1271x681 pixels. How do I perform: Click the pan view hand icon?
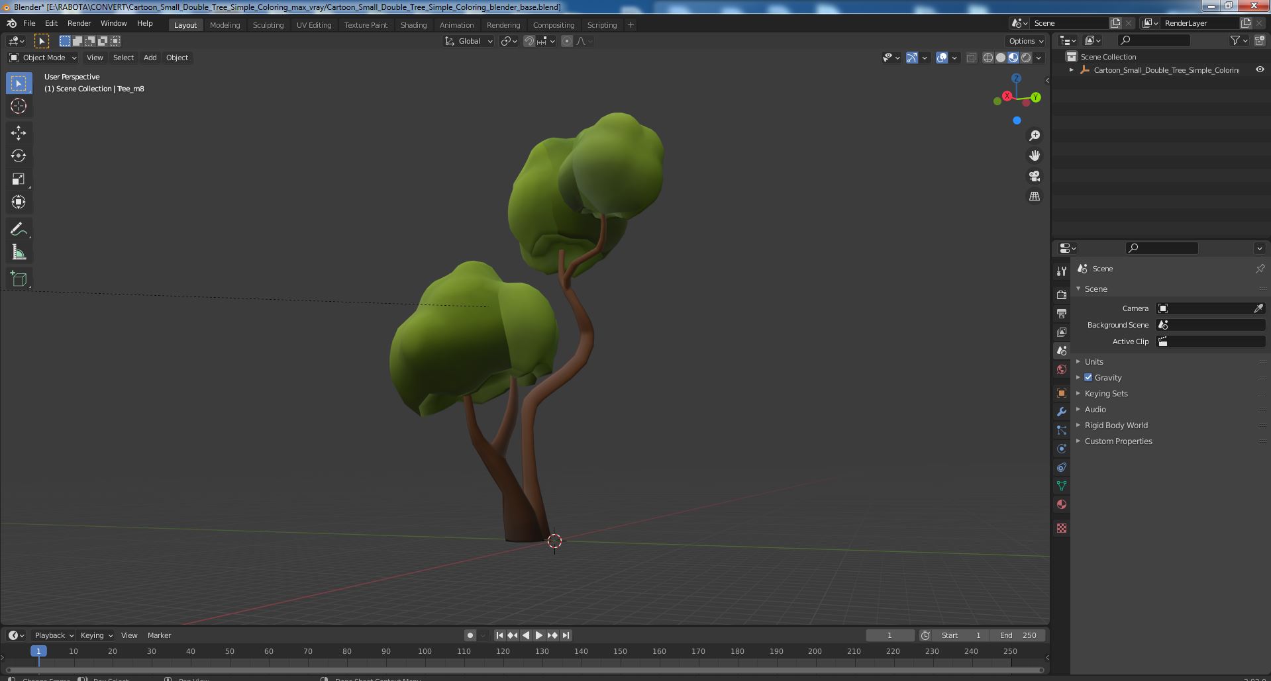coord(1035,156)
